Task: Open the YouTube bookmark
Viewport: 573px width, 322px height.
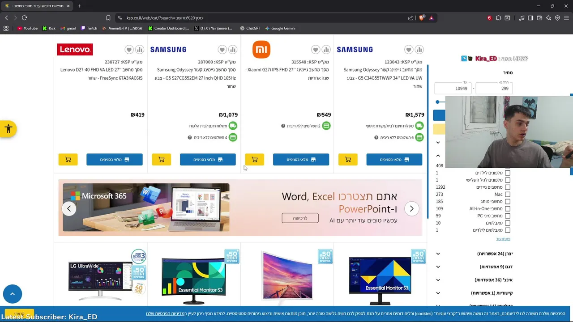Action: click(x=27, y=28)
